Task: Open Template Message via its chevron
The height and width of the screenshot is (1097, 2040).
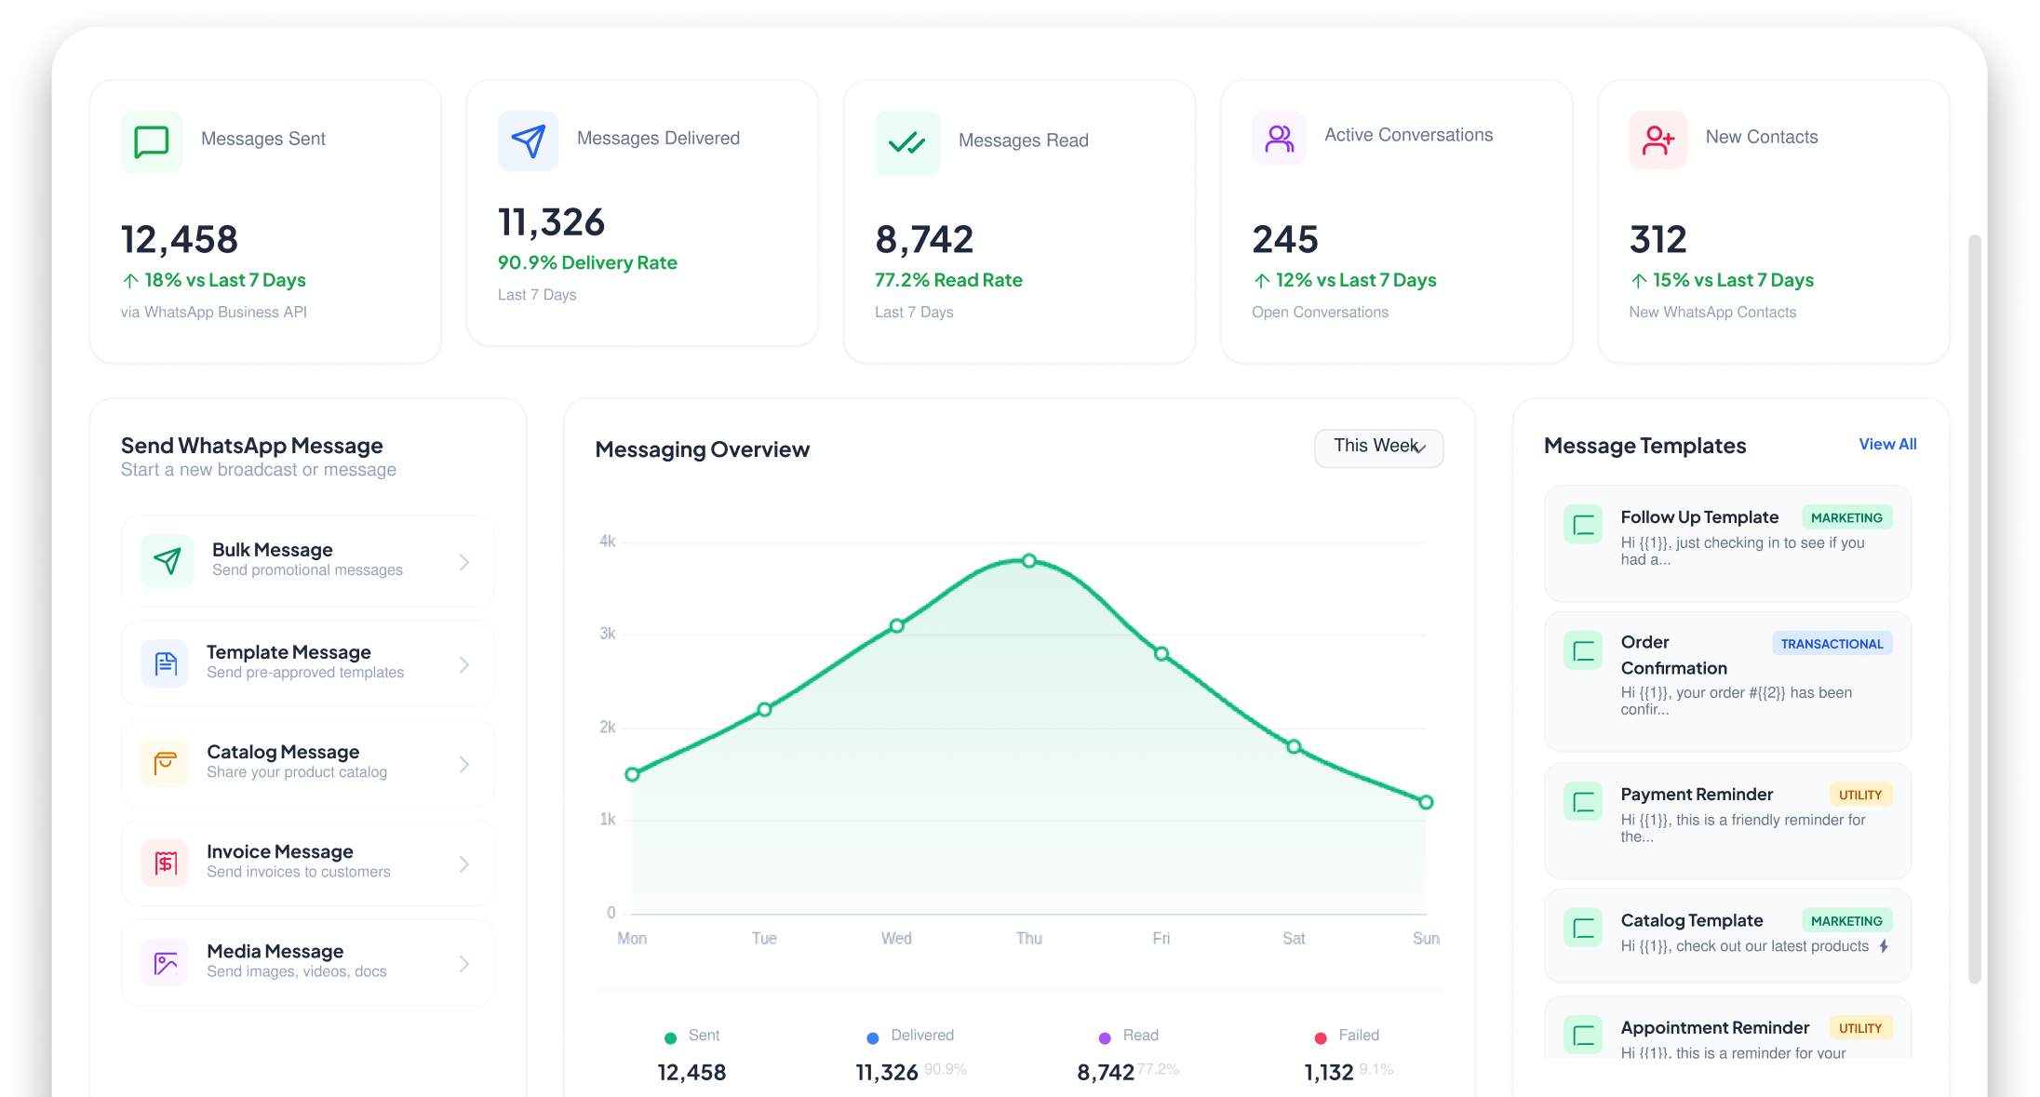Action: tap(464, 664)
